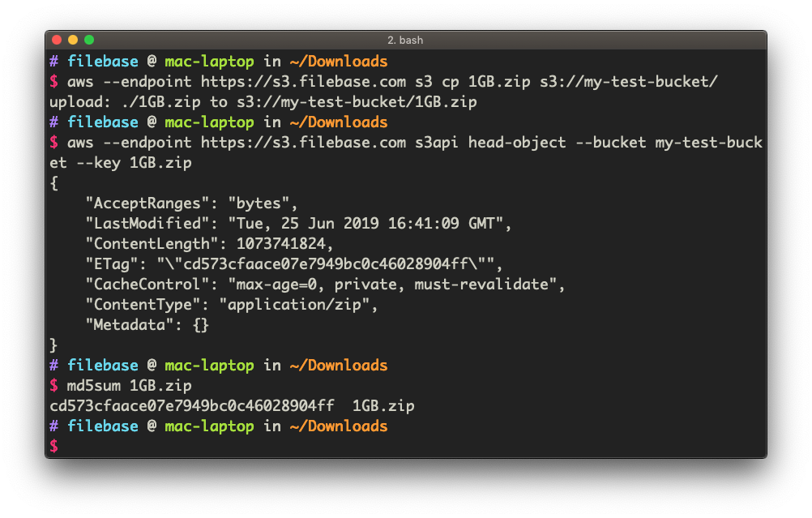The image size is (812, 518).
Task: Click the "application/zip" ContentType value
Action: (295, 305)
